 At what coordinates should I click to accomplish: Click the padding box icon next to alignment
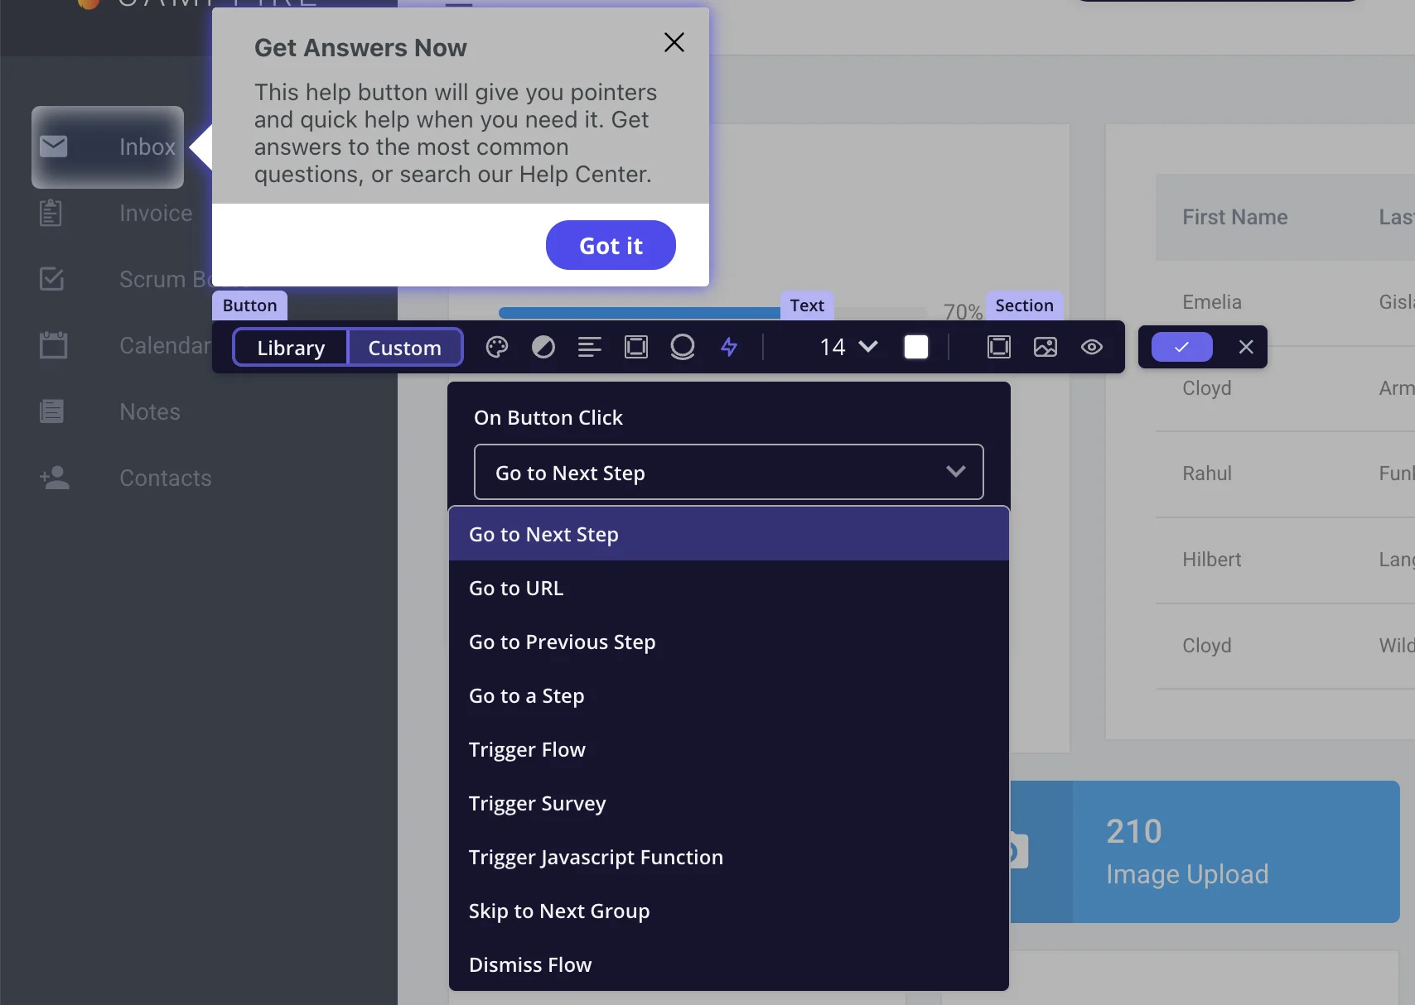point(636,347)
